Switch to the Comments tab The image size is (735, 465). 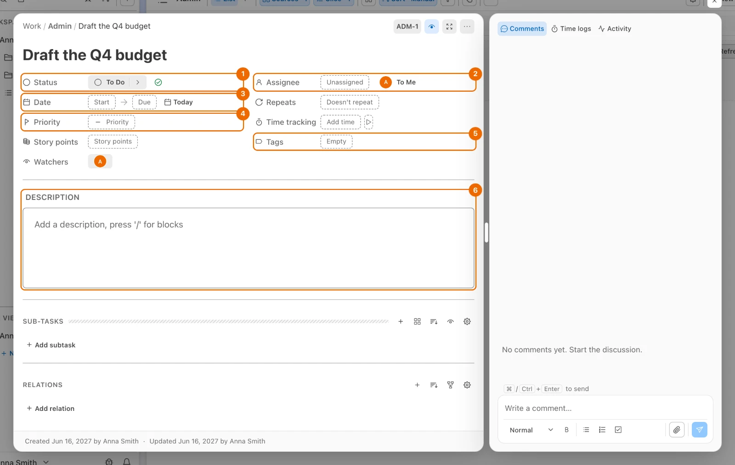point(522,29)
